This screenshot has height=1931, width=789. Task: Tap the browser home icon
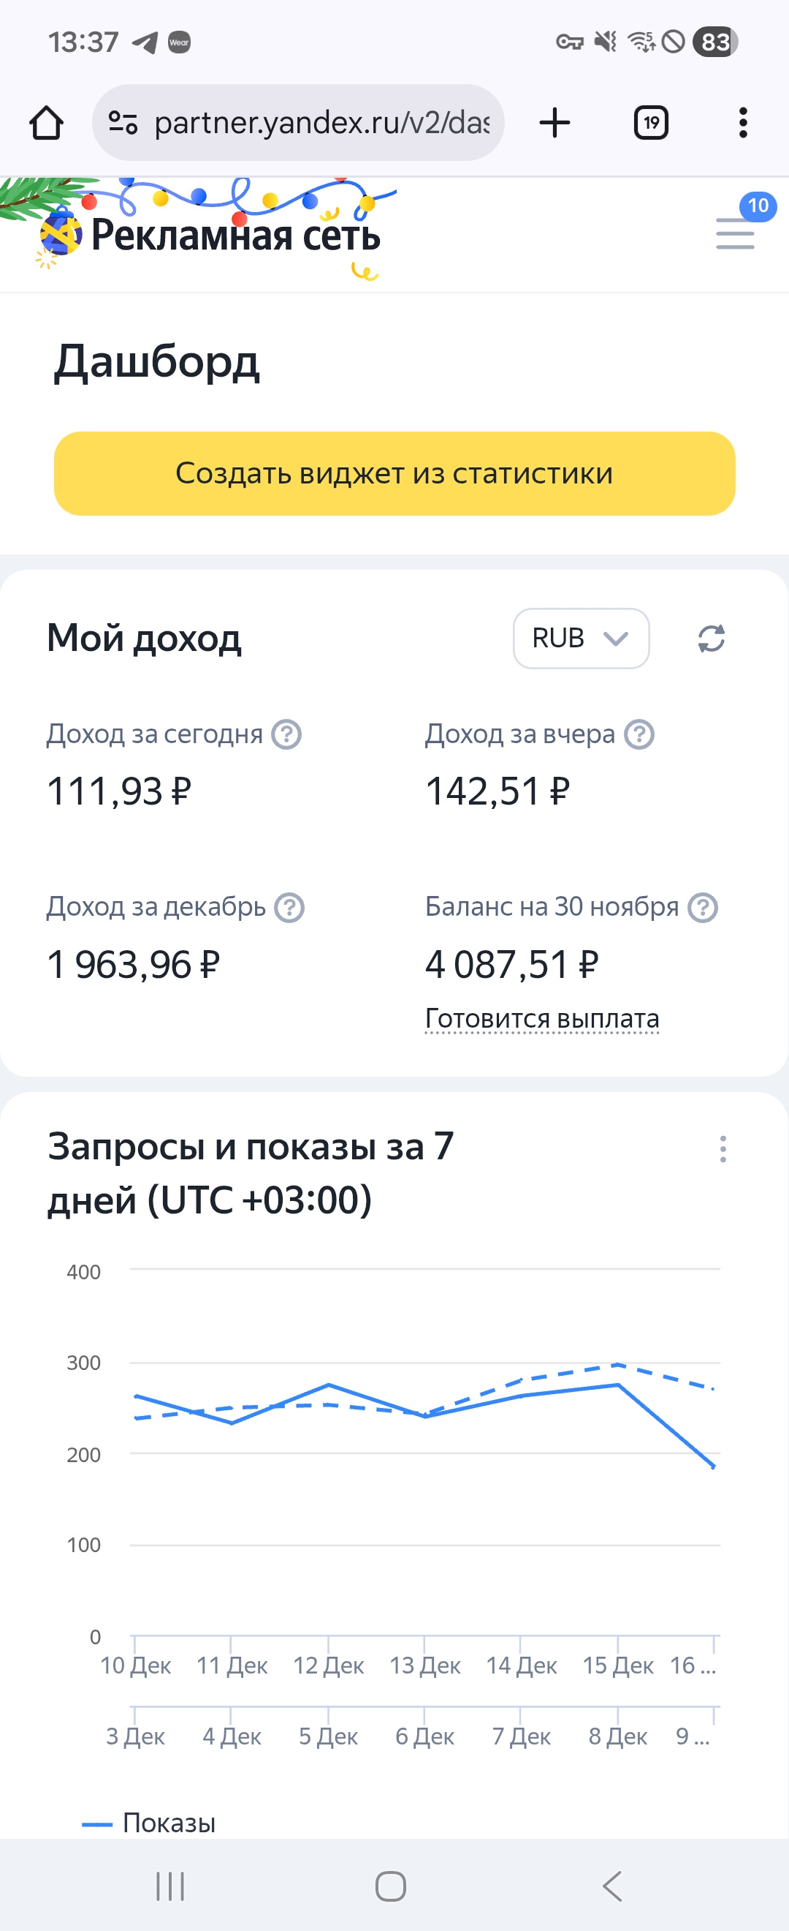pyautogui.click(x=47, y=123)
